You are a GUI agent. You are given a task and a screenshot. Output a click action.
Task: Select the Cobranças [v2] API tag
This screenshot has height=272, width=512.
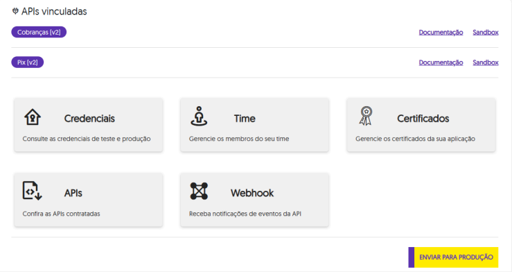pos(39,32)
